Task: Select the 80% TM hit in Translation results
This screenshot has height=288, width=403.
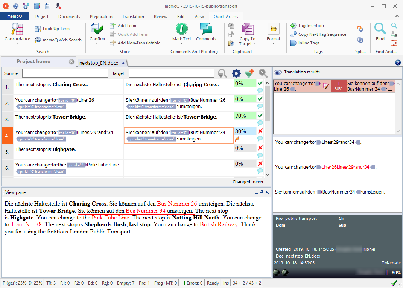Action: tap(334, 86)
